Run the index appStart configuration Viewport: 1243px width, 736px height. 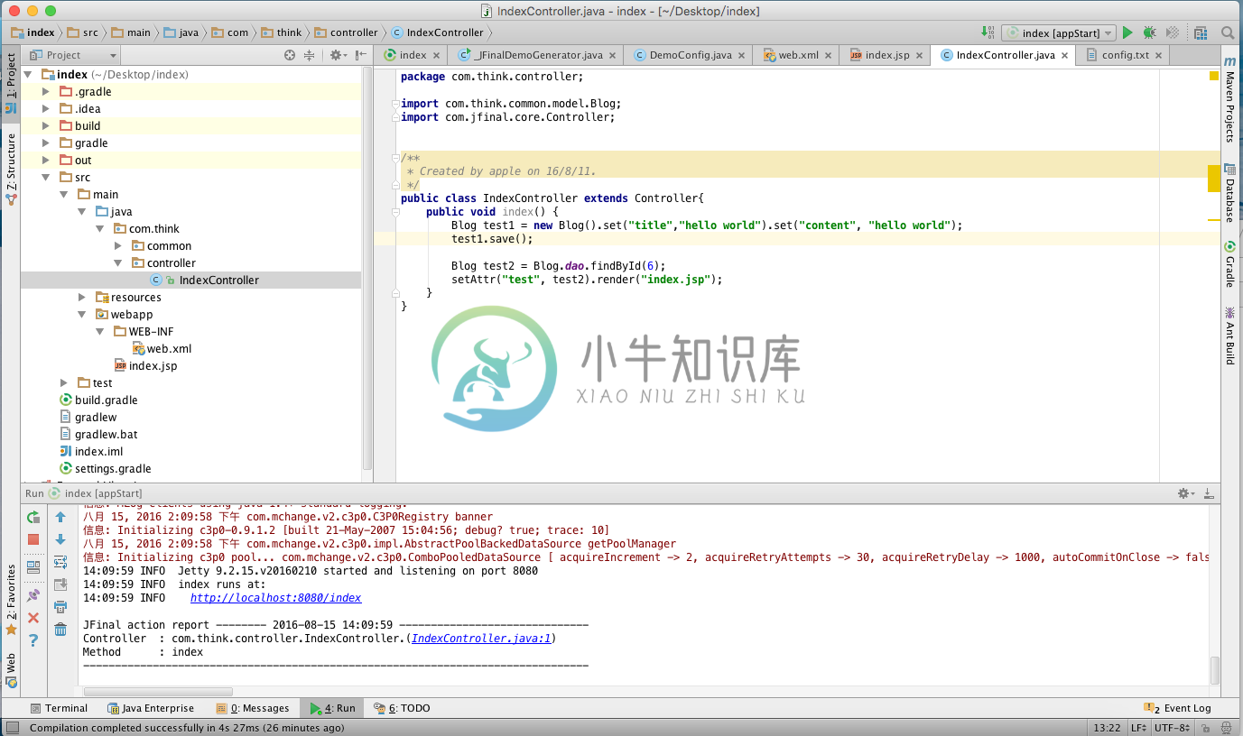1127,32
